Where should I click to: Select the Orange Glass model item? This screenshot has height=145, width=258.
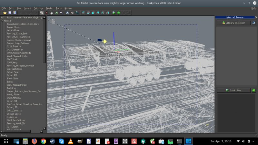click(14, 114)
